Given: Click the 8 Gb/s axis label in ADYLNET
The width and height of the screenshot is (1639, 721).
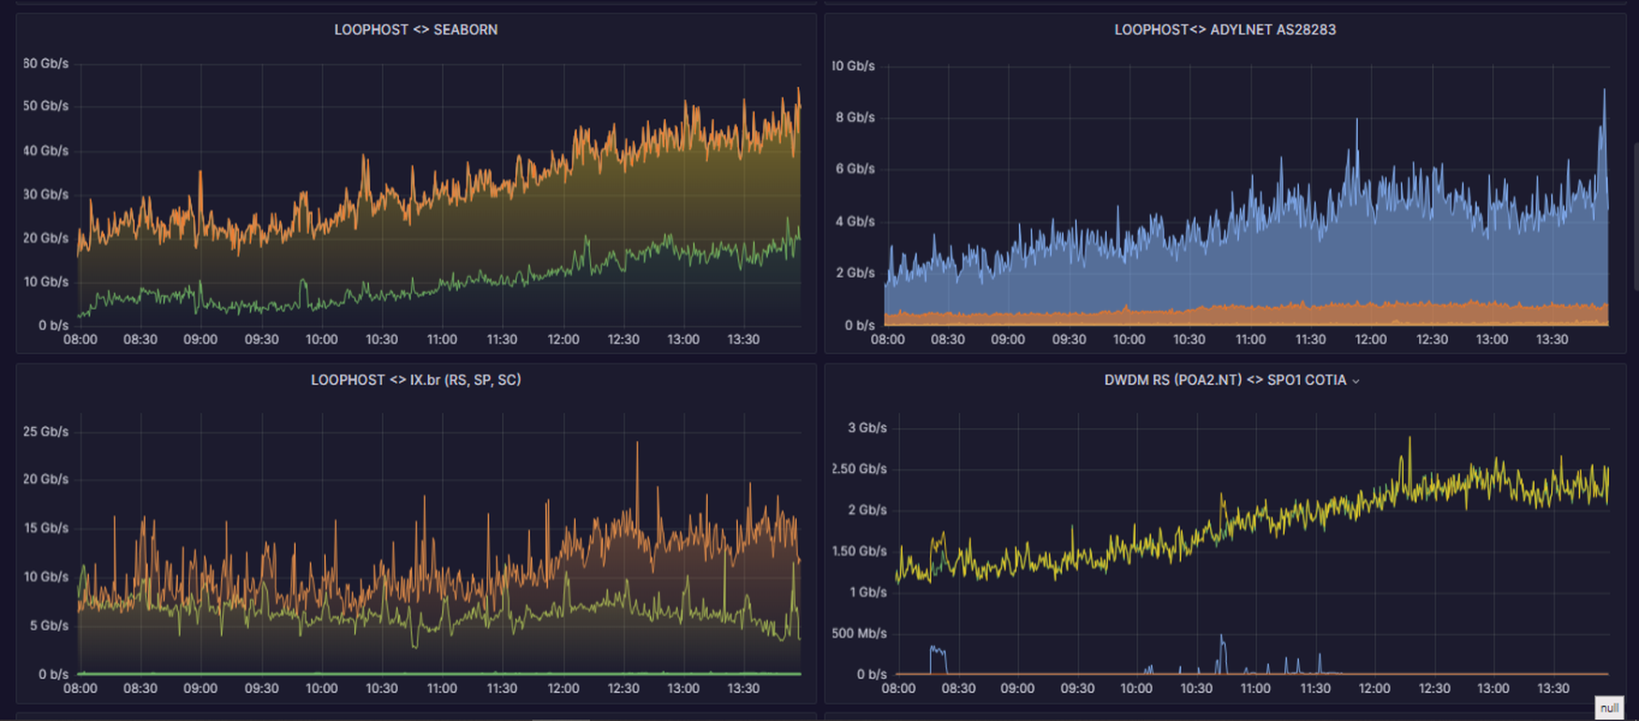Looking at the screenshot, I should point(854,117).
